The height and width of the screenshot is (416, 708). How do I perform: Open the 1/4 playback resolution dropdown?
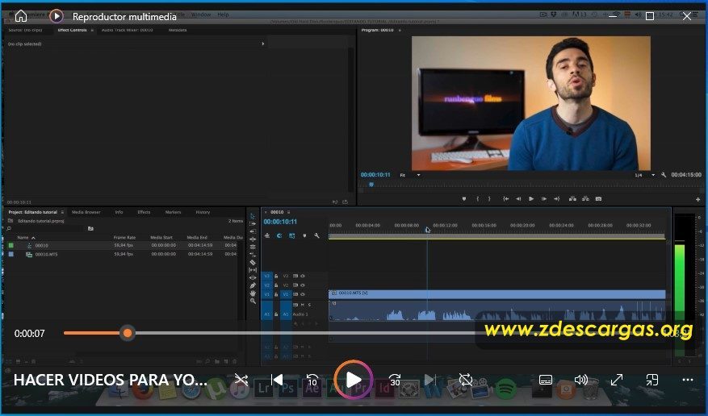[645, 175]
